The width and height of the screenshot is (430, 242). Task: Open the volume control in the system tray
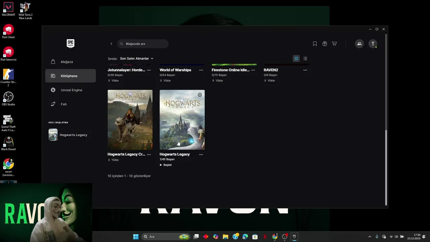[396, 237]
